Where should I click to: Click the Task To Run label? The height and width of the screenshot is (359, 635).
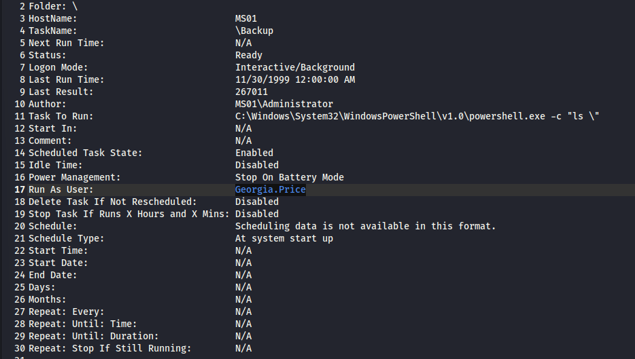pyautogui.click(x=61, y=117)
